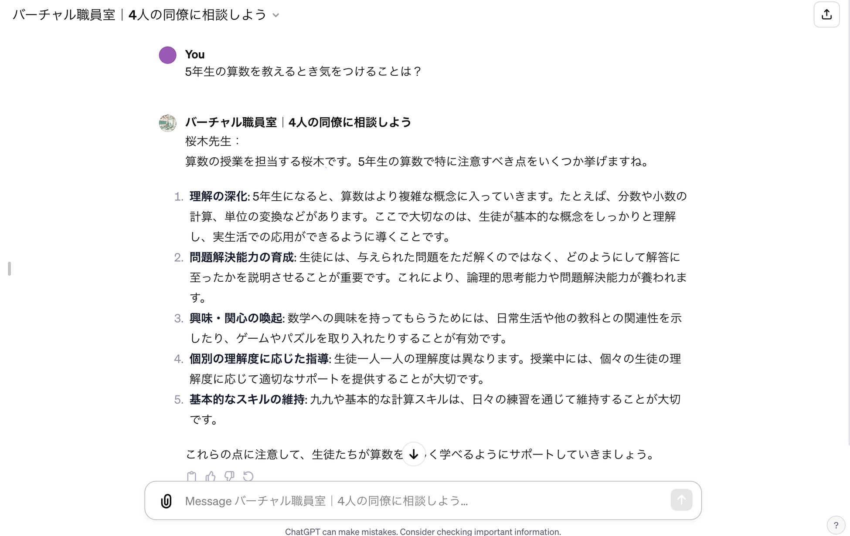
Task: Click the 'You' sender label
Action: (x=194, y=54)
